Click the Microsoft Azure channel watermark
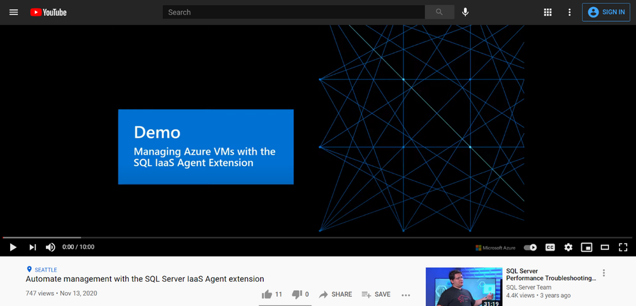636x306 pixels. (495, 247)
